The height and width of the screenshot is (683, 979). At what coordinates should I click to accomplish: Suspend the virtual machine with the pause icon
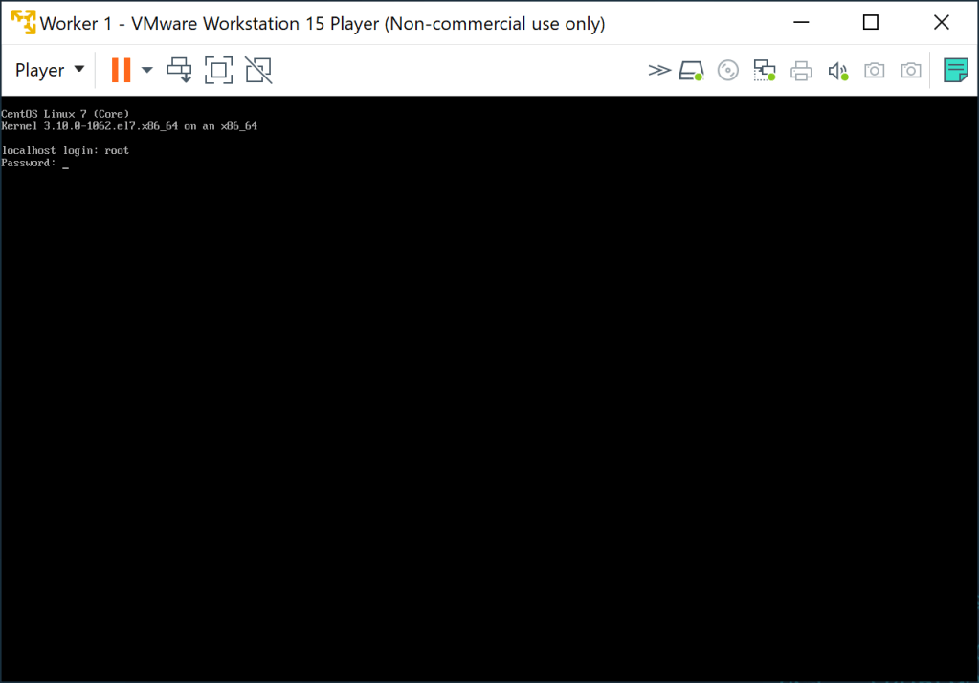coord(123,69)
